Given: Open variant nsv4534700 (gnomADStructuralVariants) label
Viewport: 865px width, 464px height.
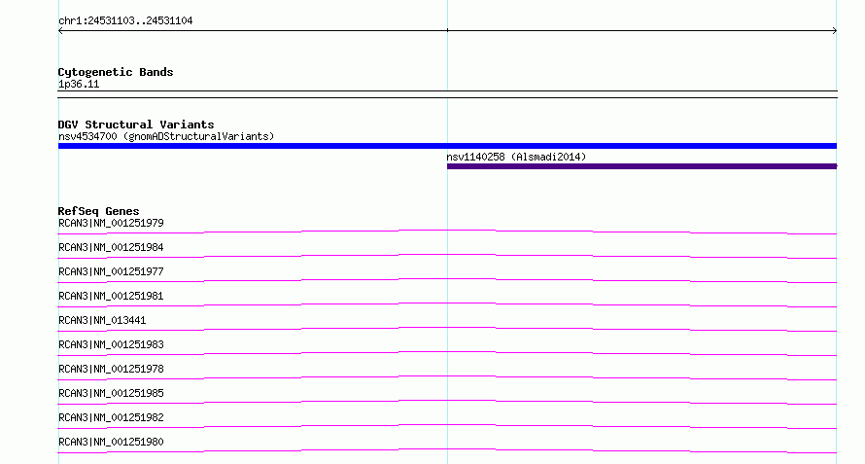Looking at the screenshot, I should pyautogui.click(x=166, y=136).
